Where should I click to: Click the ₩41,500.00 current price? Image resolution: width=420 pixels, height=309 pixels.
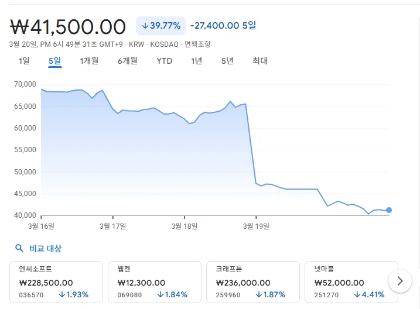click(x=69, y=26)
